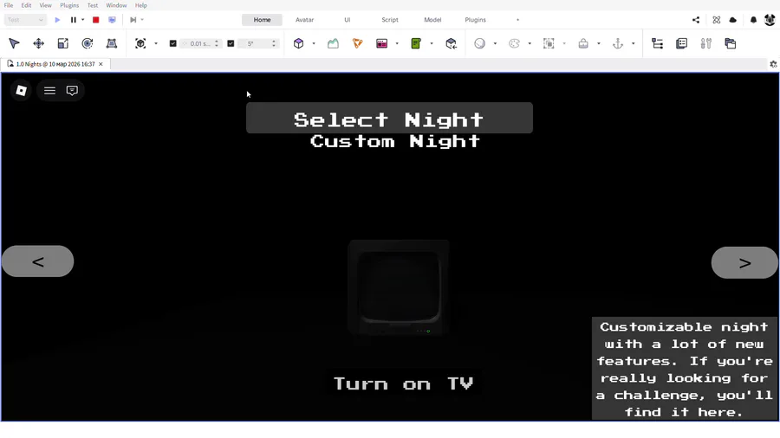
Task: Open the Material sphere icon
Action: [479, 43]
